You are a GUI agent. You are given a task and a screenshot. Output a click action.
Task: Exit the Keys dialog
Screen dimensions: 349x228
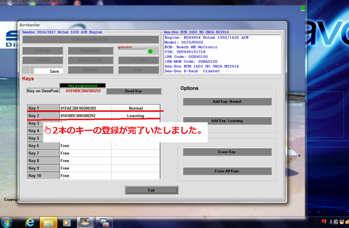pyautogui.click(x=151, y=190)
